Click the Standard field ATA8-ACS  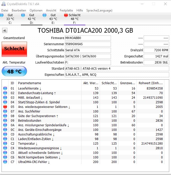[x=117, y=69]
